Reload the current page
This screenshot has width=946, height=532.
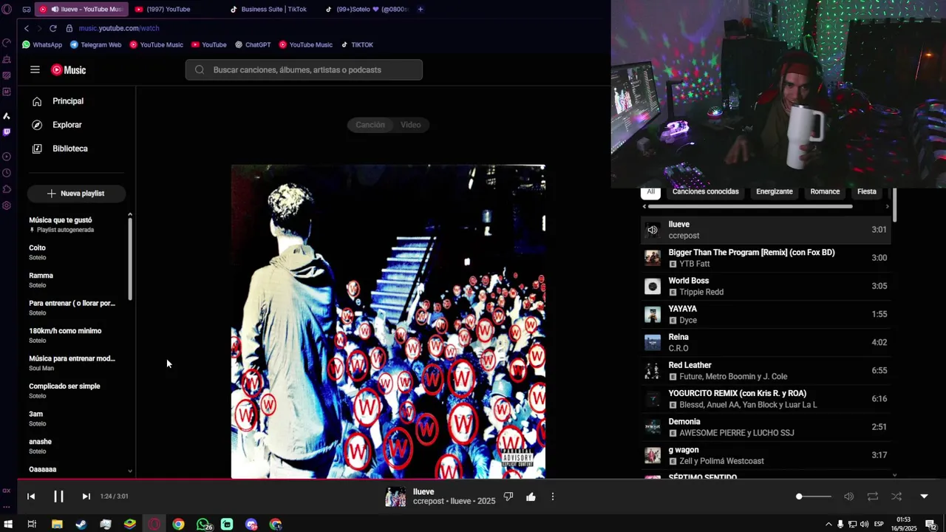[x=53, y=28]
